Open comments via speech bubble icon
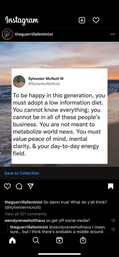 (x=19, y=186)
